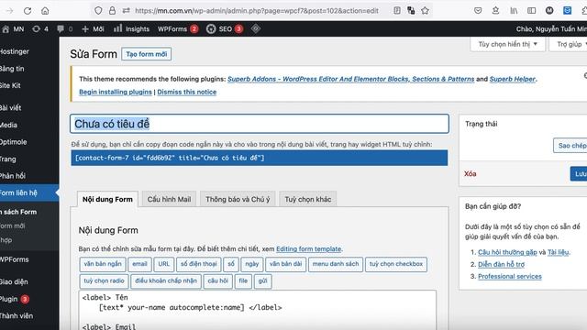Image resolution: width=587 pixels, height=330 pixels.
Task: Open the Diễn đàn hỗ trợ link
Action: (x=501, y=264)
